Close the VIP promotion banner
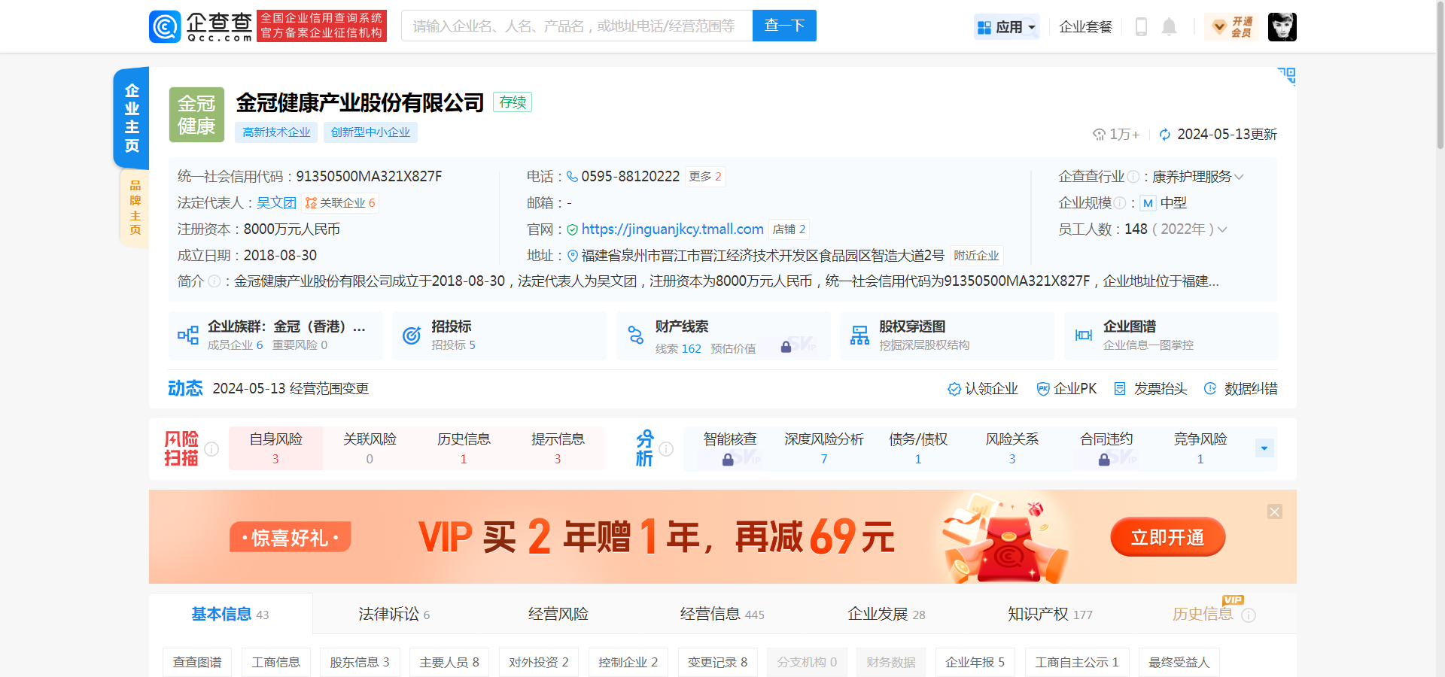 pyautogui.click(x=1275, y=512)
